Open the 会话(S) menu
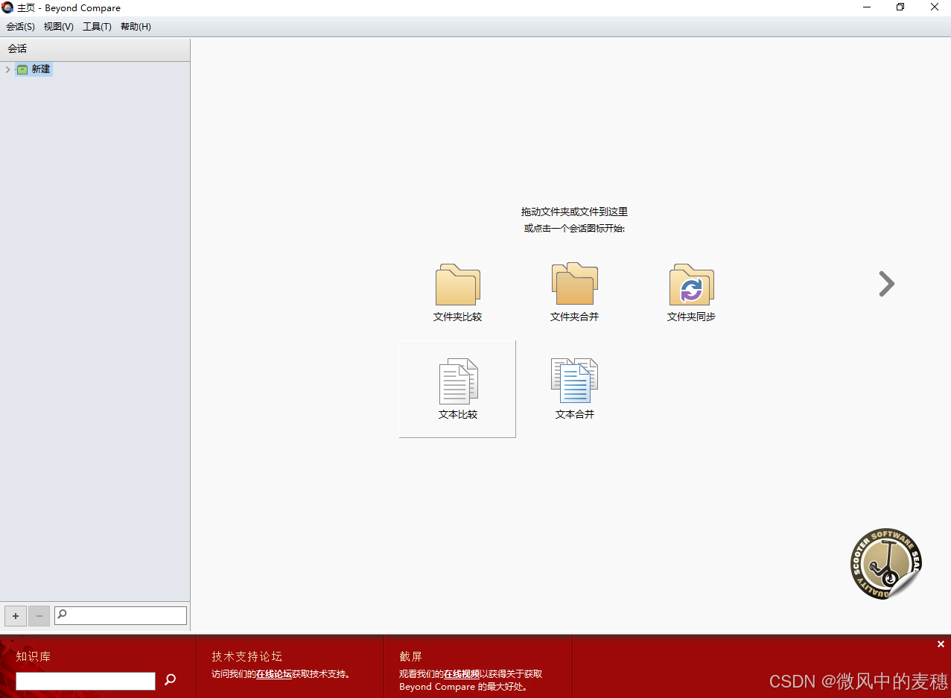The width and height of the screenshot is (951, 698). [20, 27]
